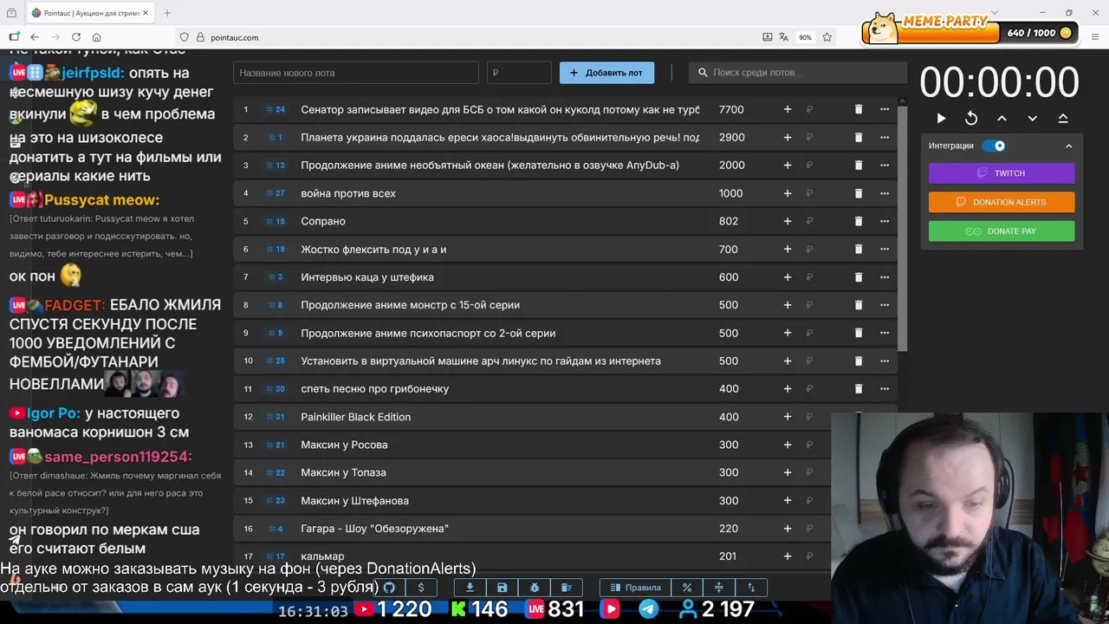
Task: Go to the browser home page
Action: [x=97, y=37]
